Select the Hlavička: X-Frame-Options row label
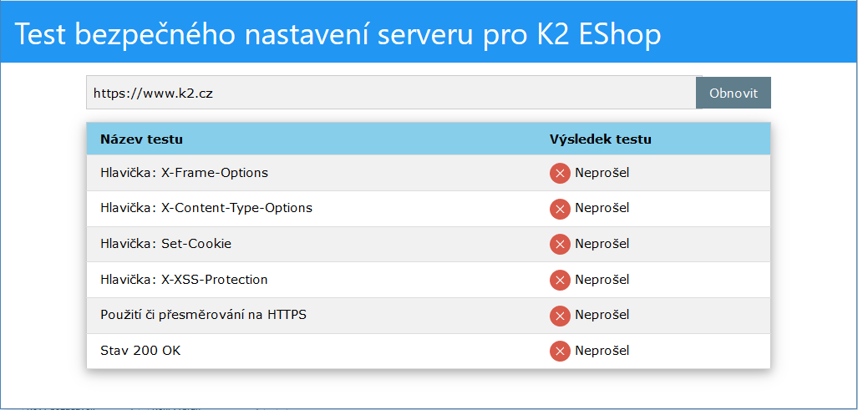The width and height of the screenshot is (858, 410). pyautogui.click(x=185, y=173)
